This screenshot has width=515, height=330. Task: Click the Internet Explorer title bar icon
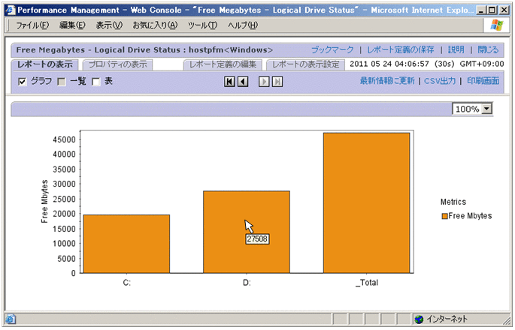pyautogui.click(x=11, y=10)
